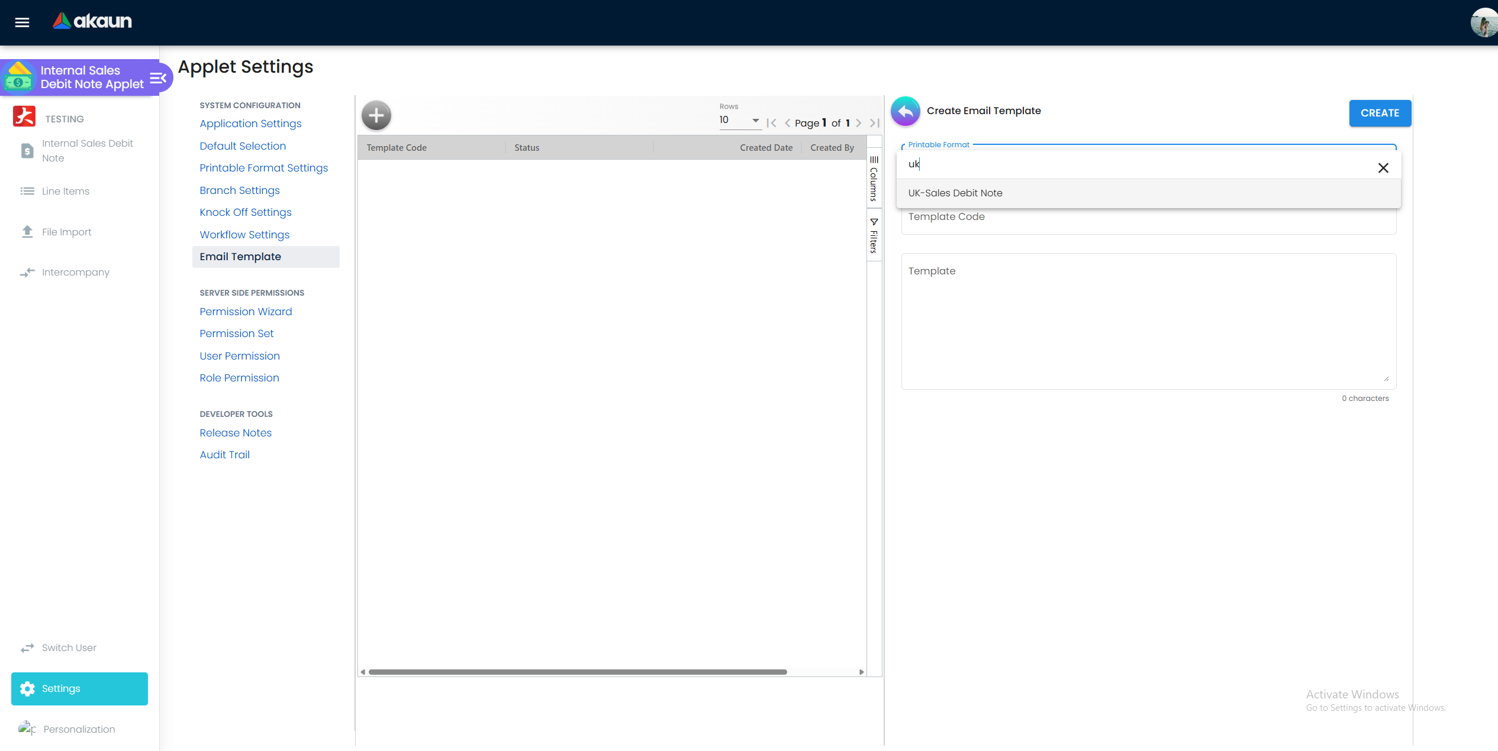
Task: Click the grid scroll left arrow
Action: pos(363,672)
